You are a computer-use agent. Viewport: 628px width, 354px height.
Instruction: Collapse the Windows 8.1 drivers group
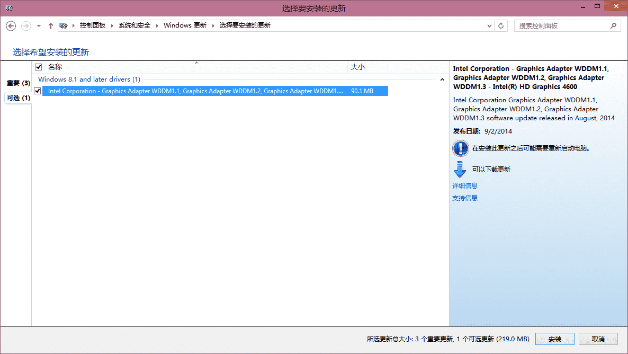point(442,79)
